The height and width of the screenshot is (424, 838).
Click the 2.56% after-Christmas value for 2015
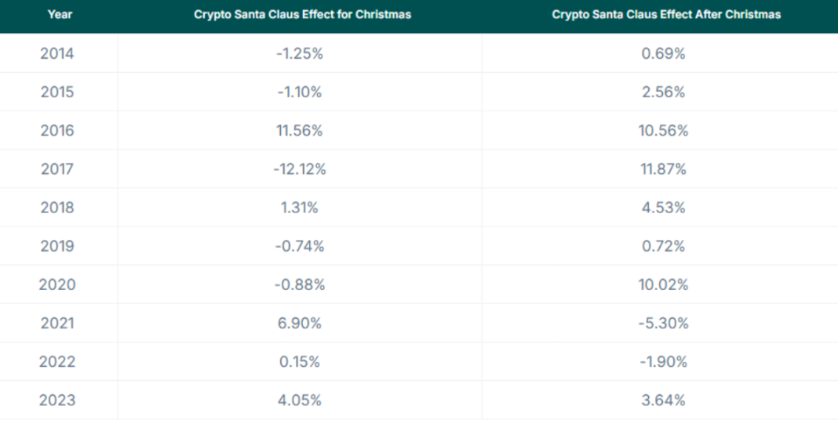[663, 92]
